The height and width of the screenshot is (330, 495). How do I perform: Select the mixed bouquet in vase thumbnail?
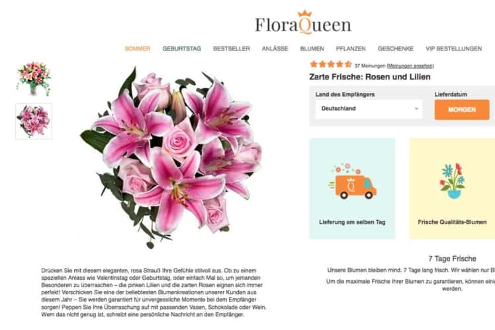click(34, 79)
